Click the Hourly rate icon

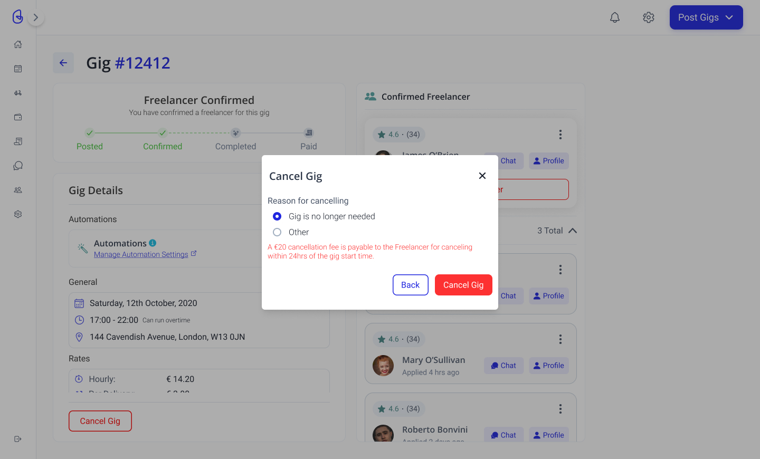[79, 379]
